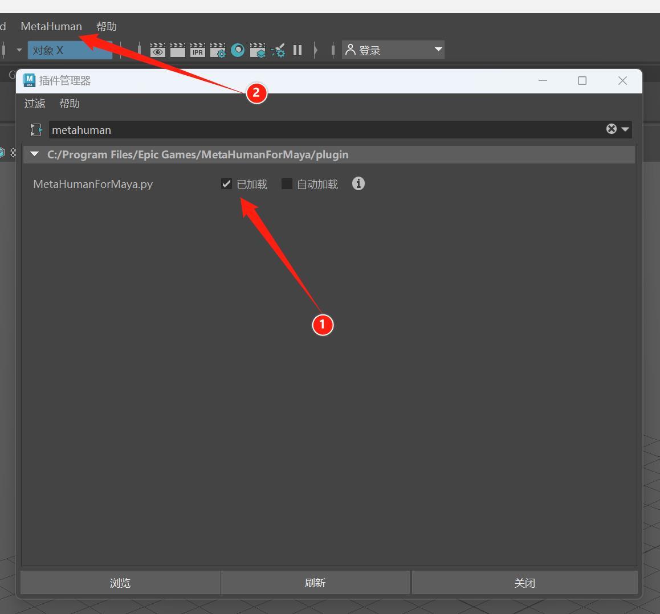Toggle the search filter mode icon

36,130
